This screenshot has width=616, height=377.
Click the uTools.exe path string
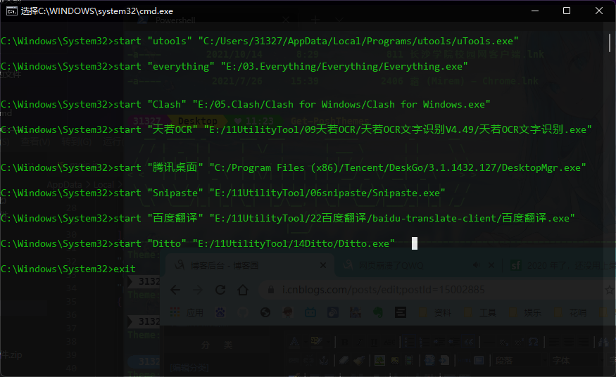coord(358,41)
